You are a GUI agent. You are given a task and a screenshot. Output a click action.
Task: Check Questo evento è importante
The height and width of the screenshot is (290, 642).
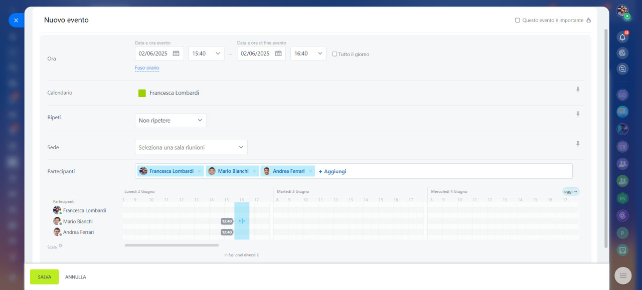click(x=518, y=21)
